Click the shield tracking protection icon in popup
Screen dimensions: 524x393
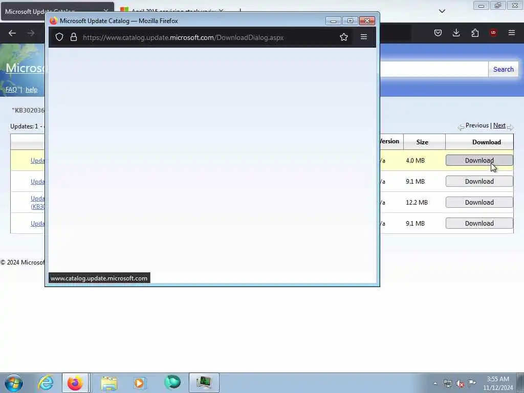[x=59, y=37]
